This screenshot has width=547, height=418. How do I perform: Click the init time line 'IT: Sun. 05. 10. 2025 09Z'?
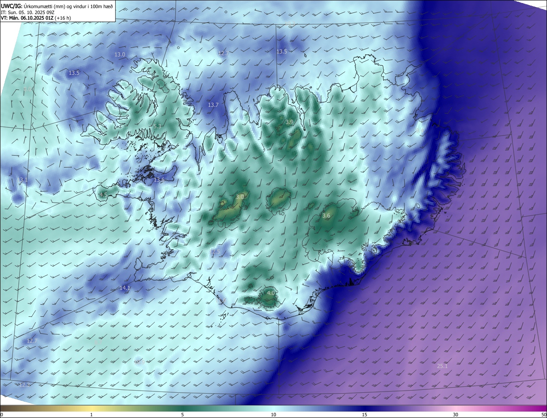coord(27,12)
